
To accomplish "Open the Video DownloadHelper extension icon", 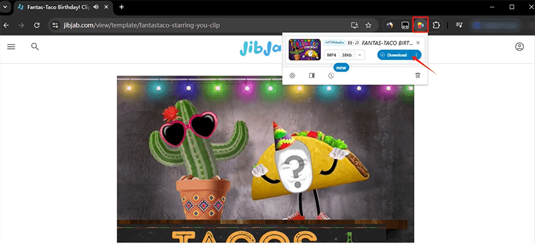I will click(x=421, y=25).
